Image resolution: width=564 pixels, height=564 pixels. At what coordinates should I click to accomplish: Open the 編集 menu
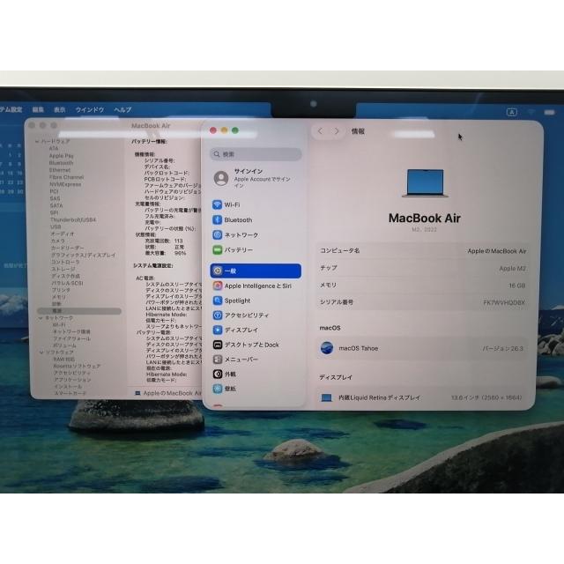[38, 109]
